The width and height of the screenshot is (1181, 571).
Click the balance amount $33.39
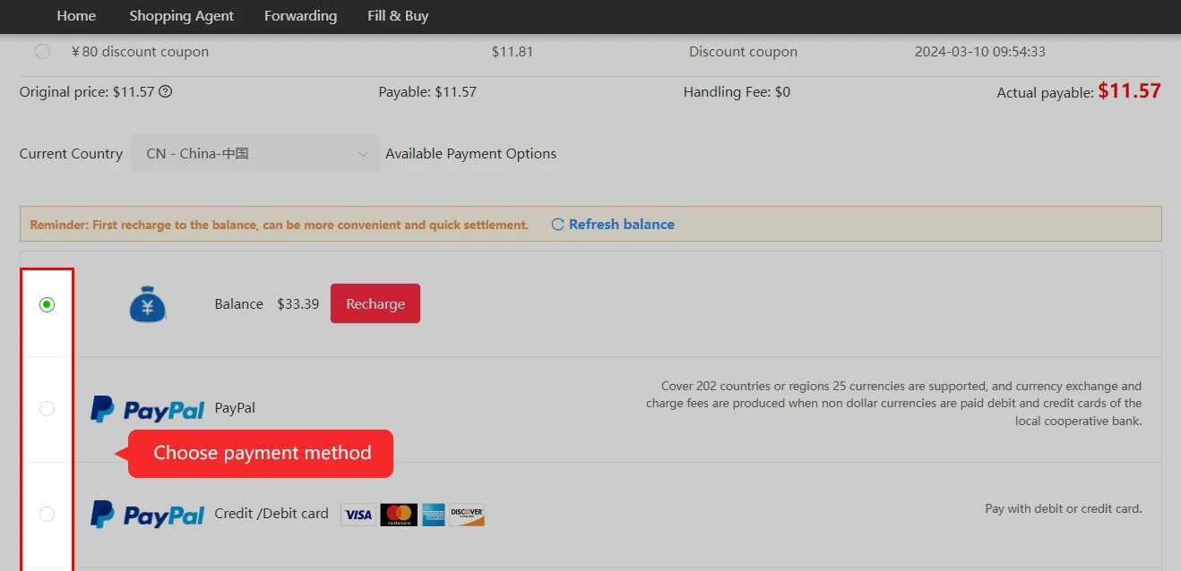(x=298, y=304)
